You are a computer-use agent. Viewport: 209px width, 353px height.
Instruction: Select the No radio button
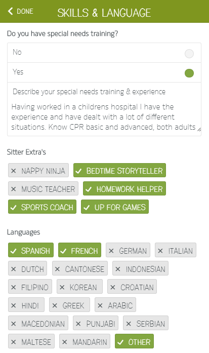click(x=189, y=54)
